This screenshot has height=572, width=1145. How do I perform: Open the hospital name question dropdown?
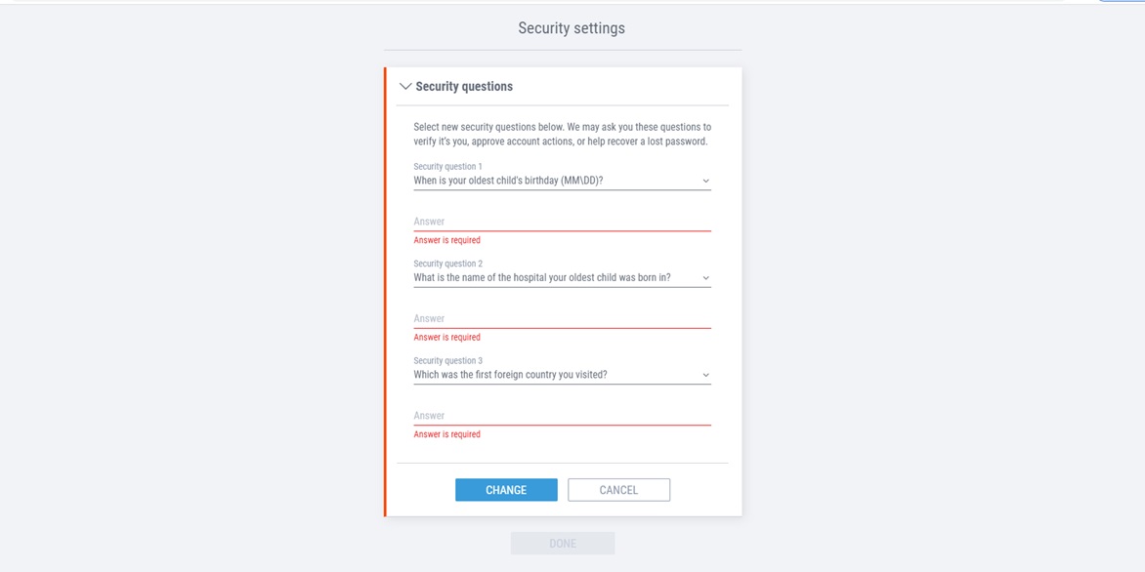point(562,277)
